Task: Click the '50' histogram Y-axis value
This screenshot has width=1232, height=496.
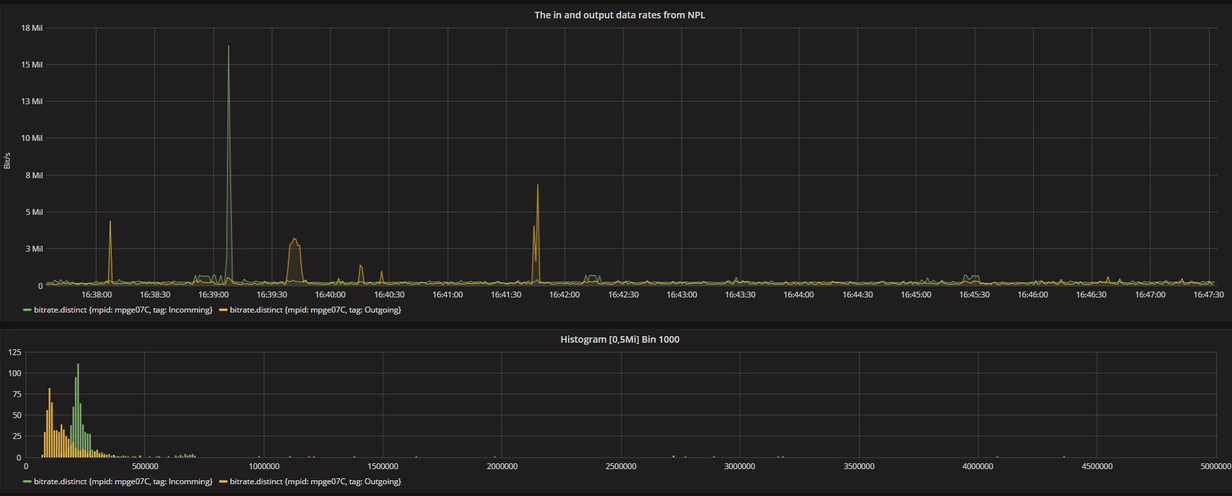Action: (17, 415)
